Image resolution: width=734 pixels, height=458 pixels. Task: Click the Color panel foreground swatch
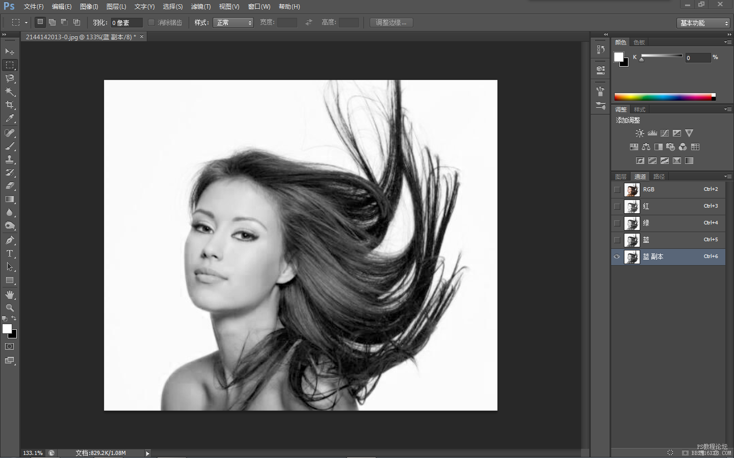(x=619, y=57)
